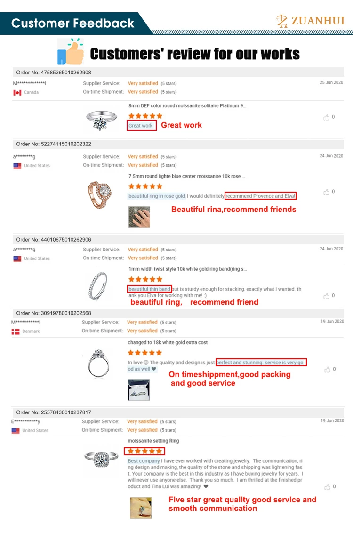353x533 pixels.
Task: Click the Denmark flag icon
Action: pyautogui.click(x=16, y=331)
